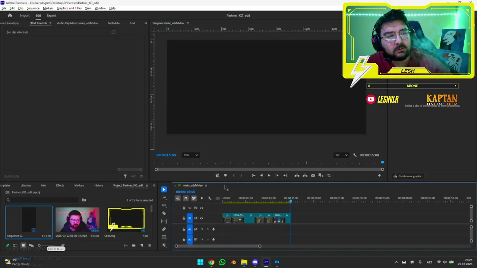Viewport: 477px width, 268px height.
Task: Open Program monitor panel menu
Action: [188, 23]
